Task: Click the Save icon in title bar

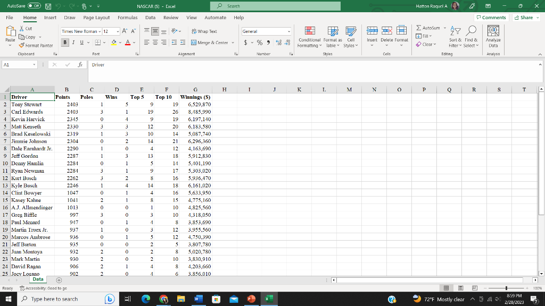Action: [48, 6]
